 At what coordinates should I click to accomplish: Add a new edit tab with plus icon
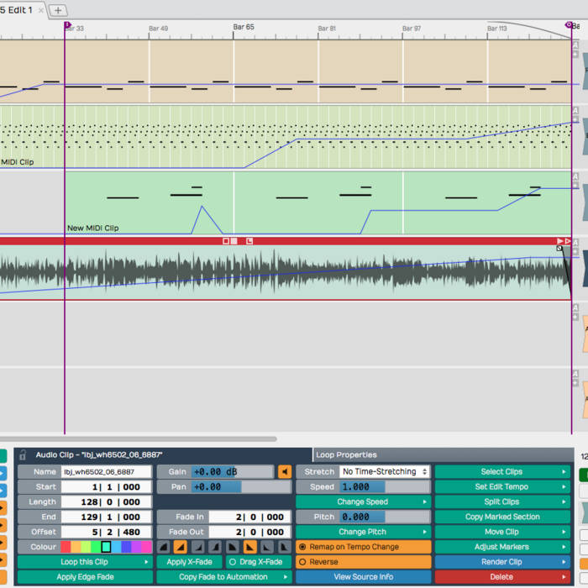click(x=57, y=10)
